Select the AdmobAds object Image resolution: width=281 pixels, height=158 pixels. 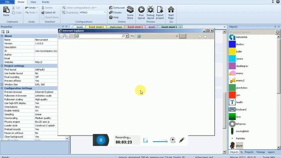pos(238,37)
